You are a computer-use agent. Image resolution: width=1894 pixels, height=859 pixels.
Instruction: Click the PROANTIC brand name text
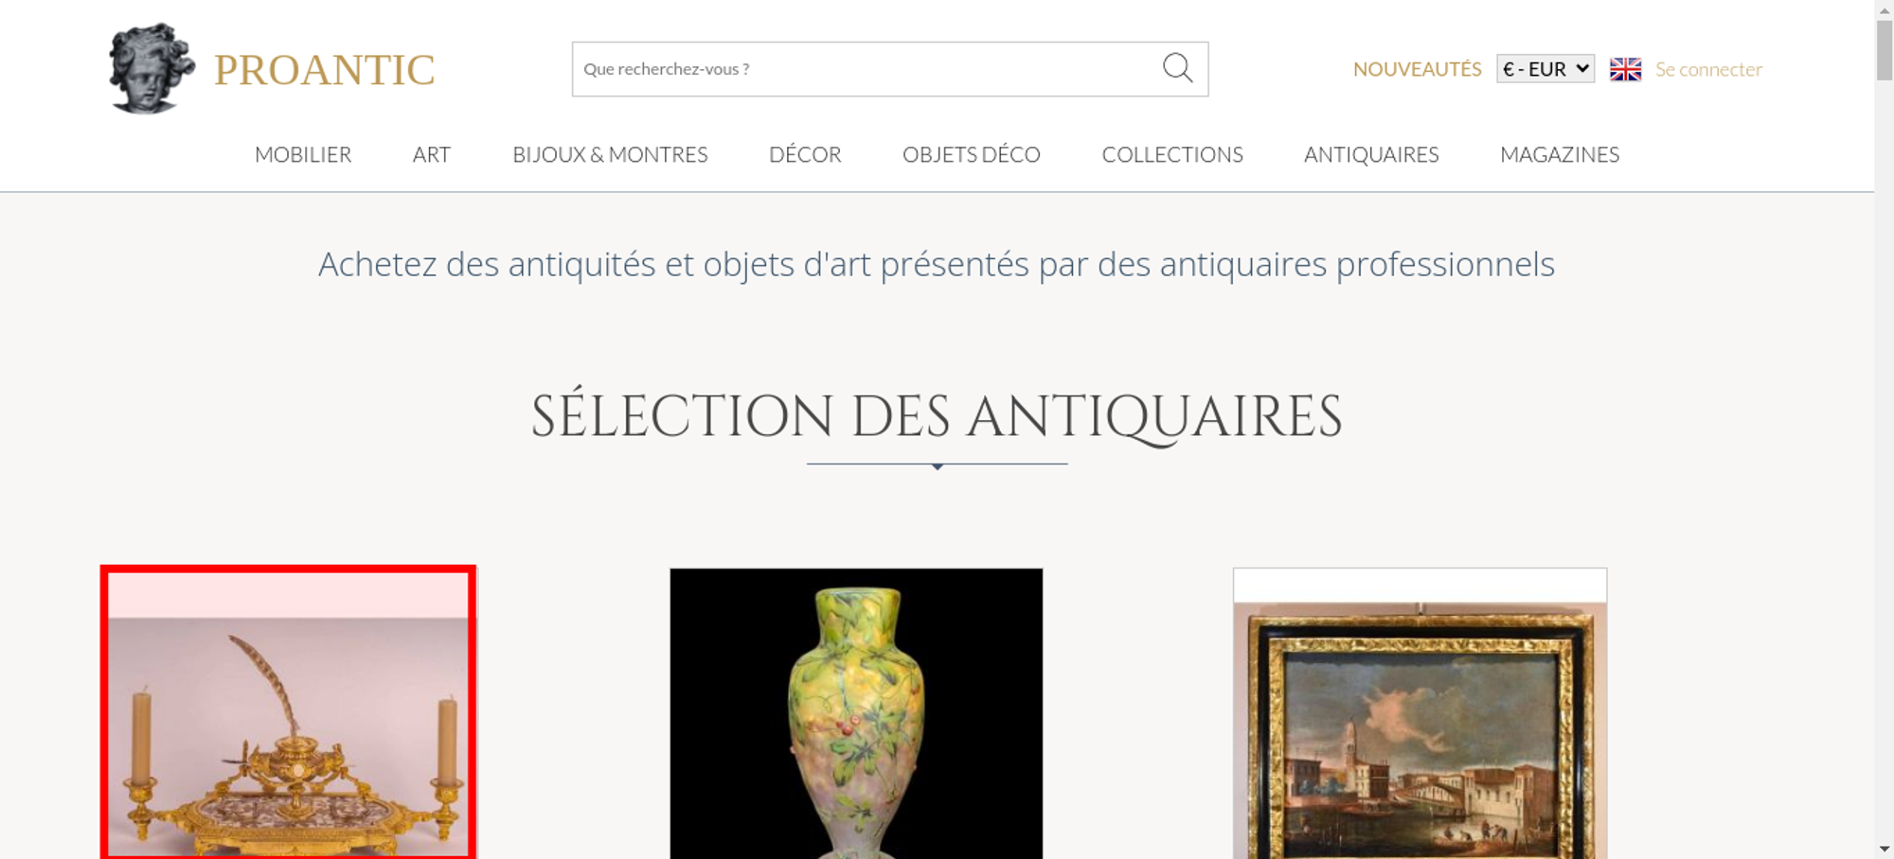coord(324,70)
